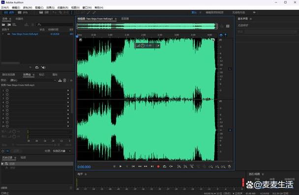The width and height of the screenshot is (299, 195).
Task: Toggle Skip Selection button in transport
Action: coord(171,167)
